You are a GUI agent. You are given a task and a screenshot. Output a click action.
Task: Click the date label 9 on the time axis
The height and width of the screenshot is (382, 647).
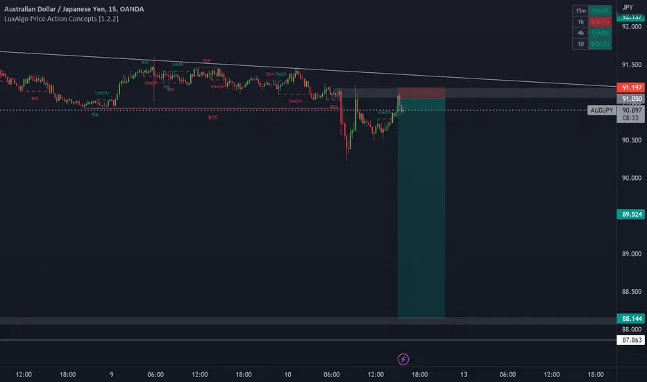point(111,374)
